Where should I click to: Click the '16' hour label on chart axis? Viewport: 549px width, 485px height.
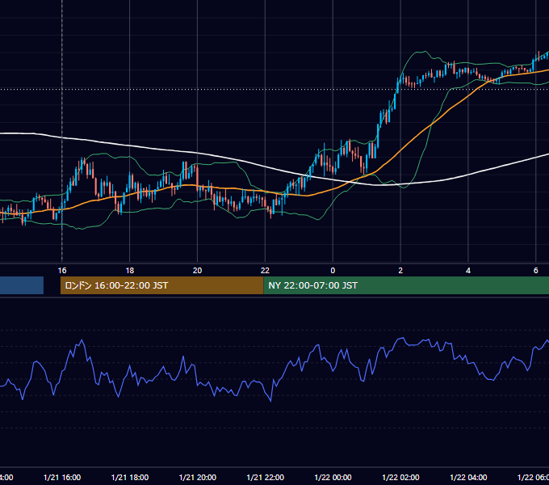point(62,271)
